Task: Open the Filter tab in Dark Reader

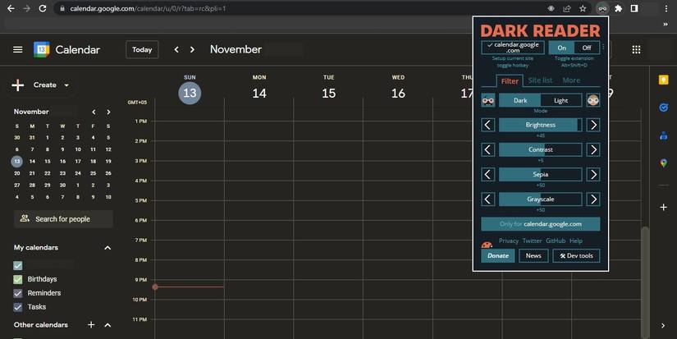Action: [510, 80]
